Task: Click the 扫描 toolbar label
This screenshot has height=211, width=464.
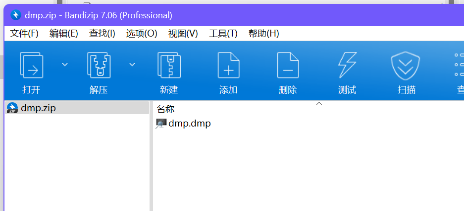Action: coord(407,90)
